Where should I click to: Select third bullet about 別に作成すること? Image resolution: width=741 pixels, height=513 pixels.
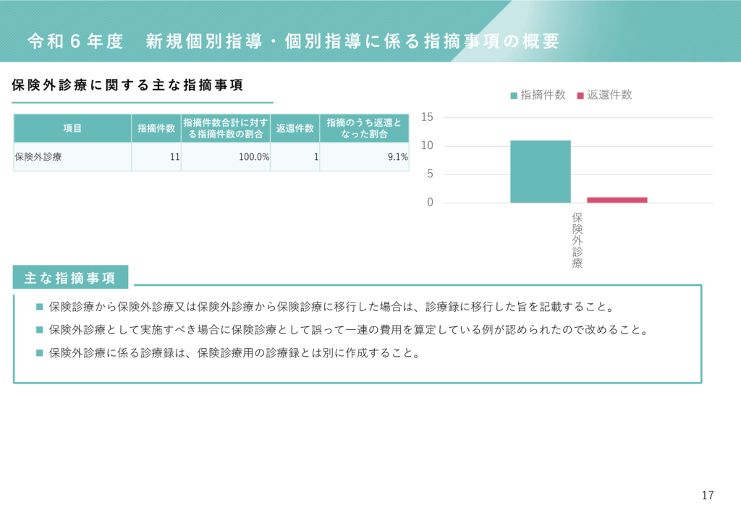234,353
